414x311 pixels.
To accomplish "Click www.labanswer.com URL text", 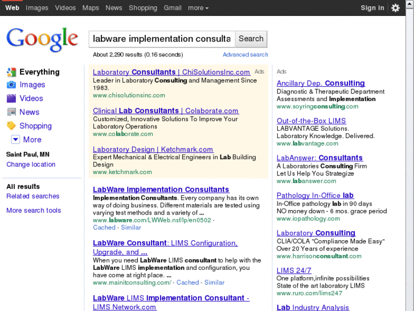I will (306, 181).
